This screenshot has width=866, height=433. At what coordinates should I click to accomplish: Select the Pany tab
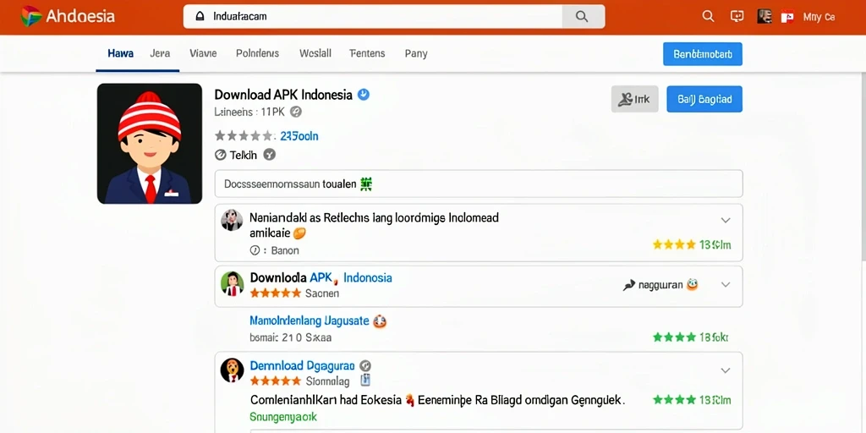coord(416,53)
